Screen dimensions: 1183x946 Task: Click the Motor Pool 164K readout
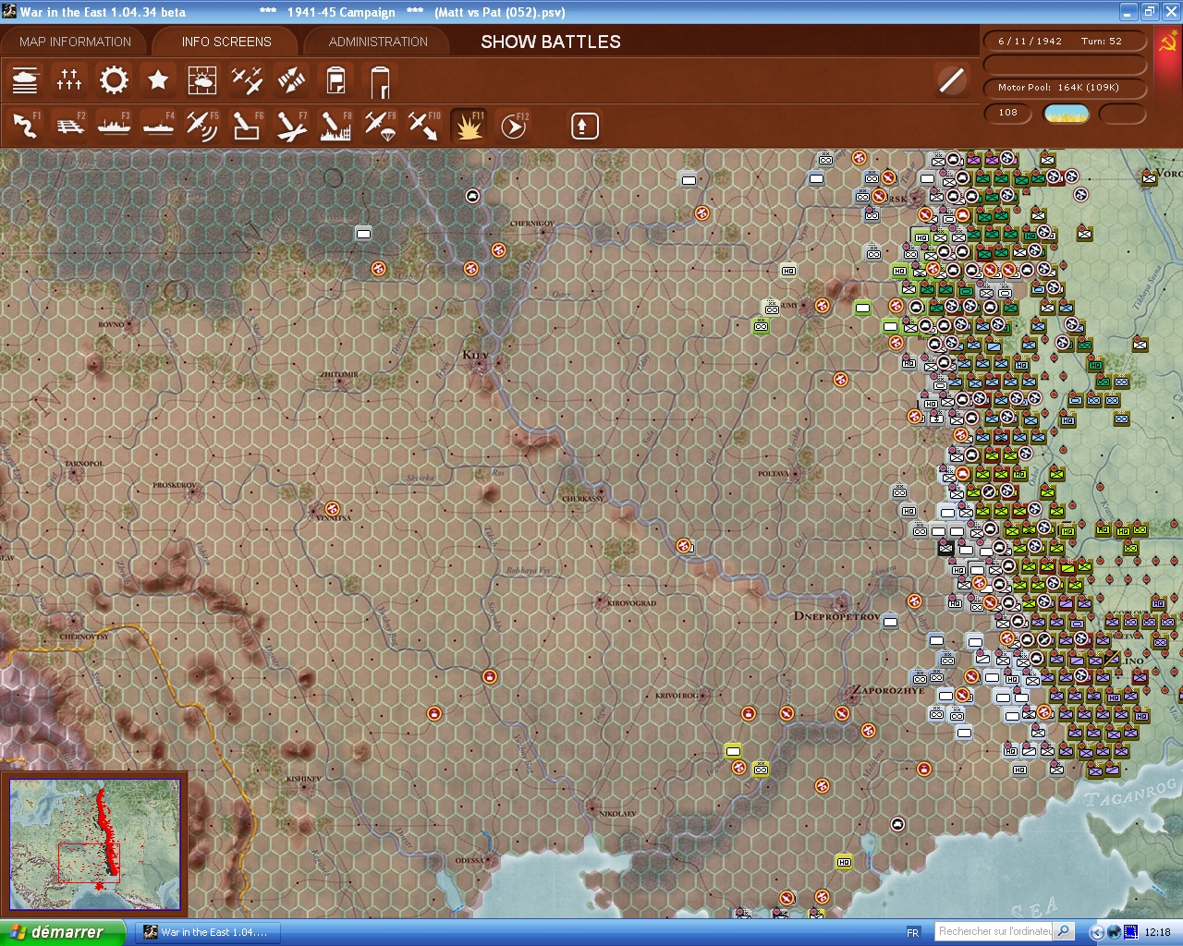(x=1064, y=88)
